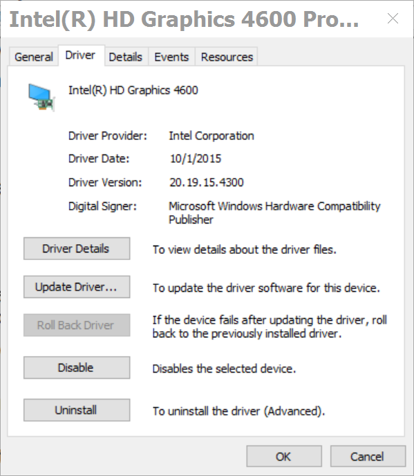414x476 pixels.
Task: Switch to the General tab
Action: click(x=34, y=57)
